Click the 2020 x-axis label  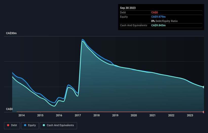(134, 115)
